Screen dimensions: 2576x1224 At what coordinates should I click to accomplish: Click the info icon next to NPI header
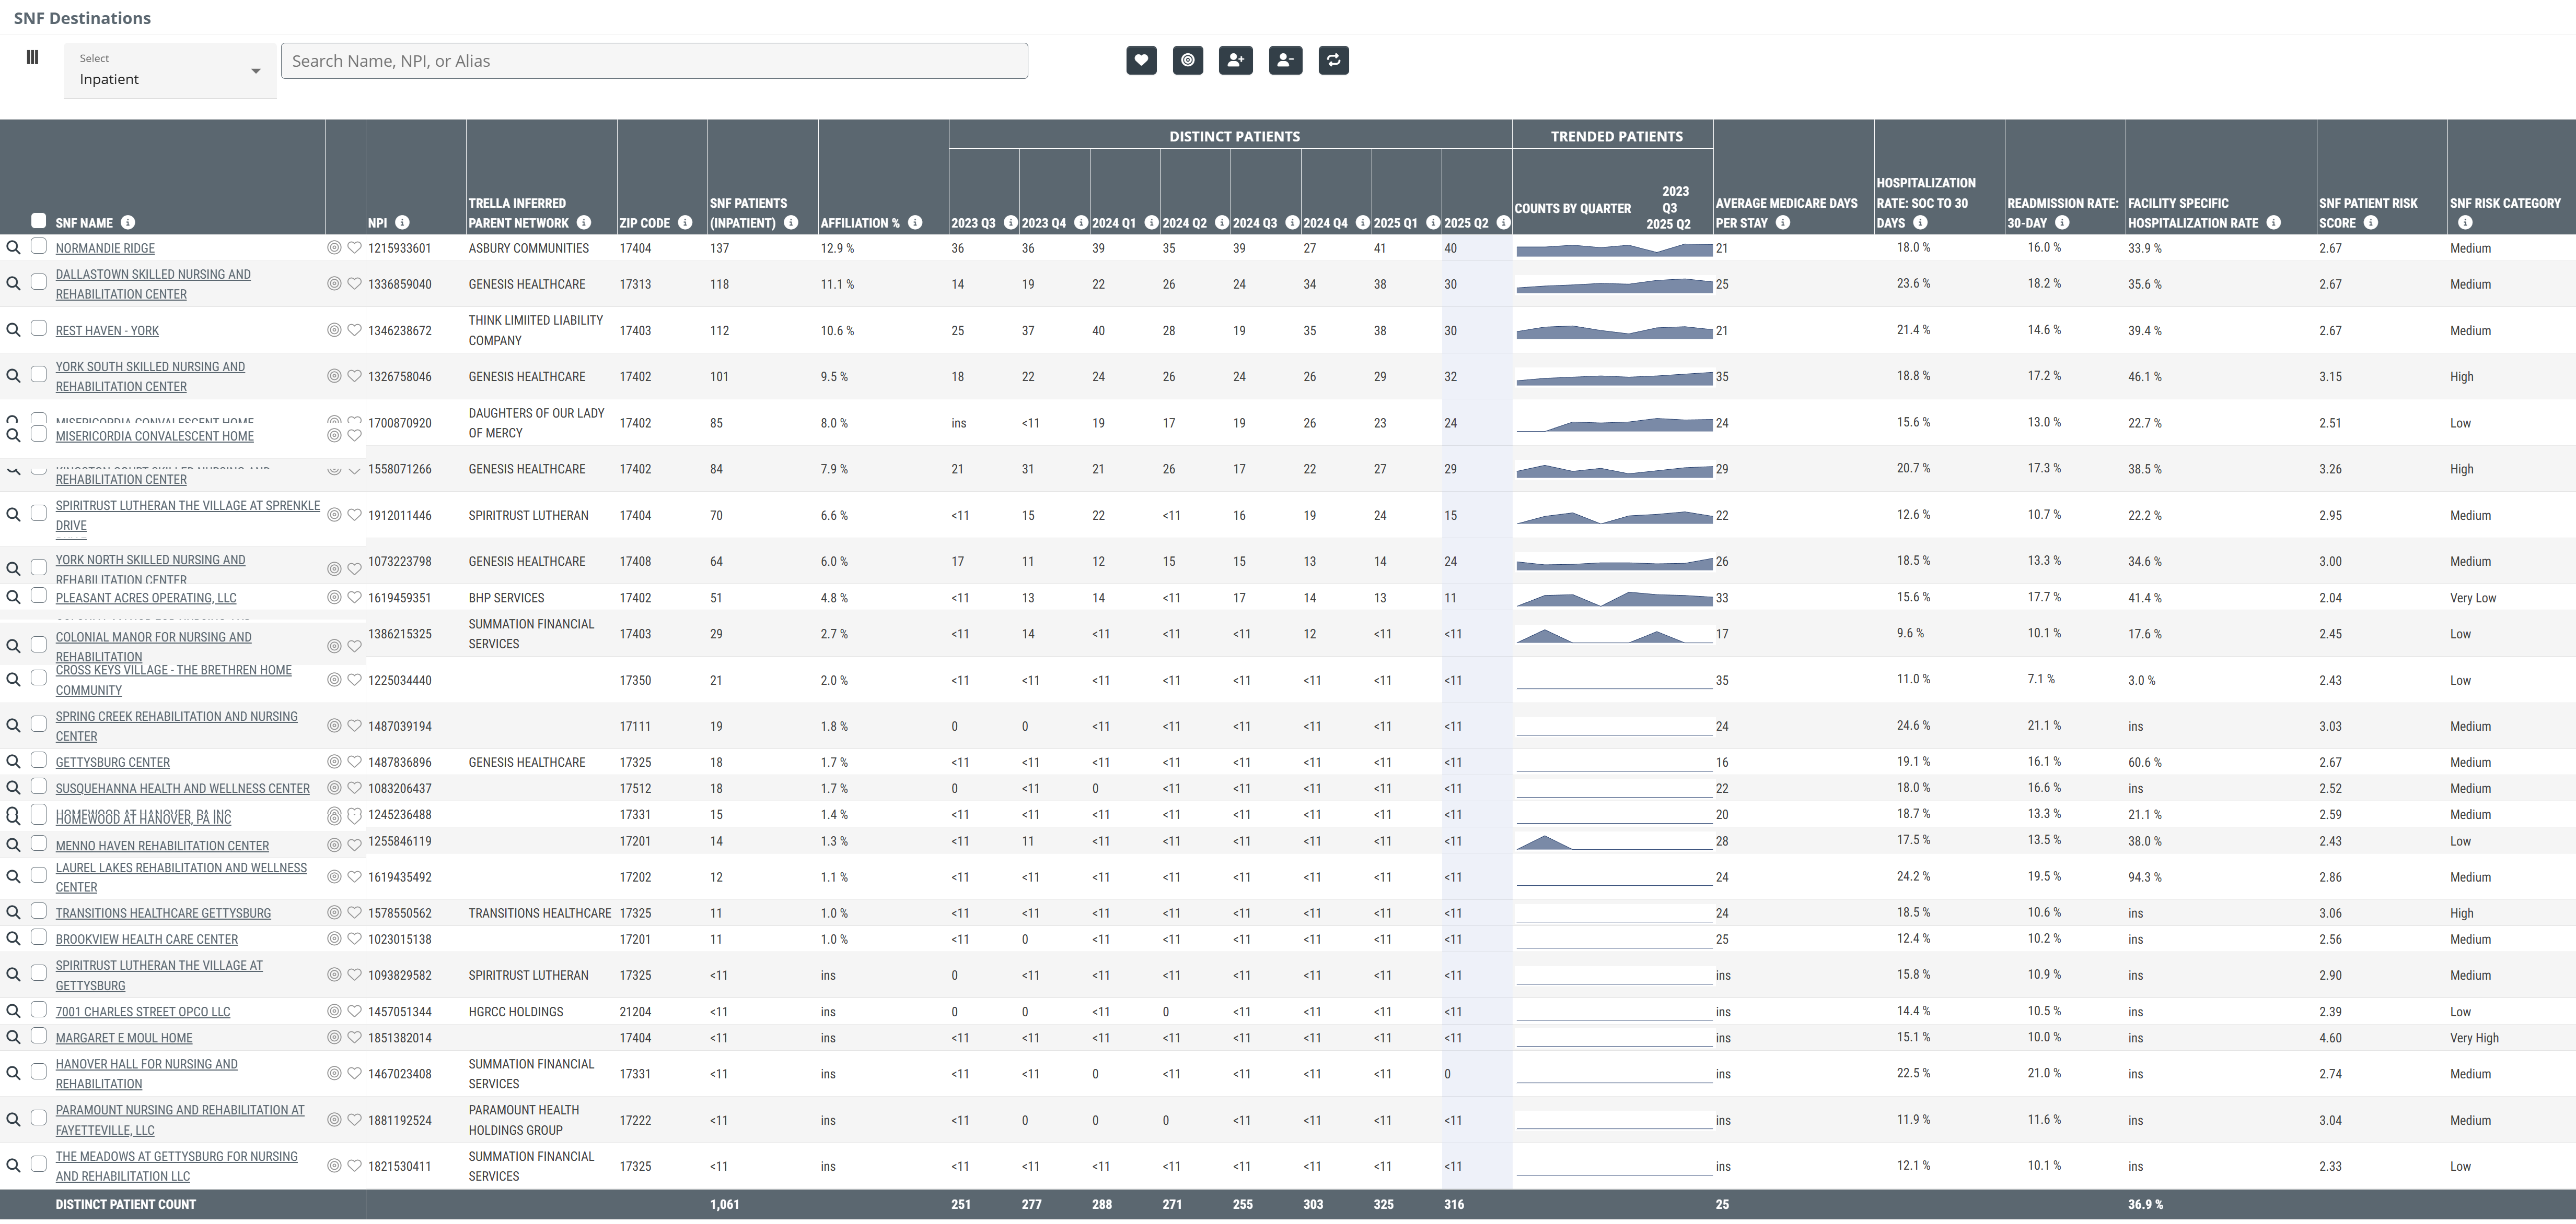point(402,223)
